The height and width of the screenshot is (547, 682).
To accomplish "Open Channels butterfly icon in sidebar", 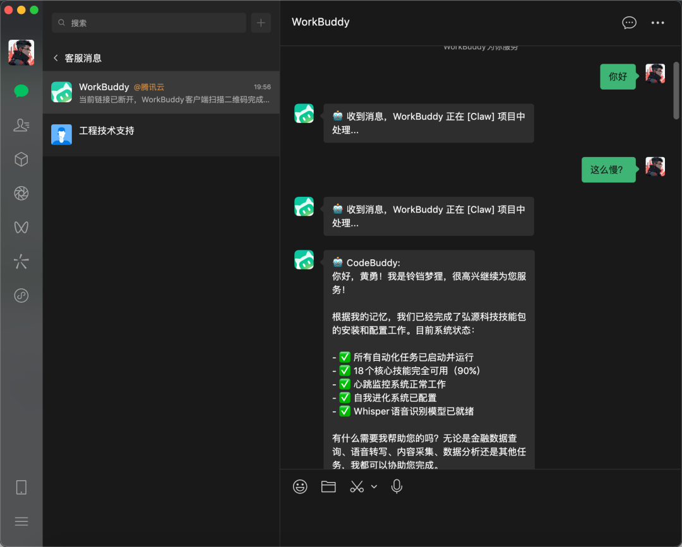I will (21, 227).
